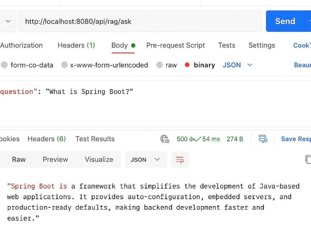Click the globe network information icon

[x=165, y=139]
